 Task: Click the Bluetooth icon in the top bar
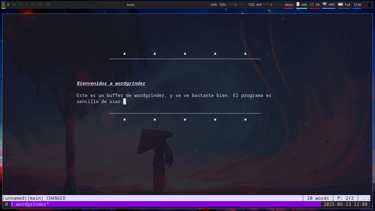pyautogui.click(x=369, y=5)
